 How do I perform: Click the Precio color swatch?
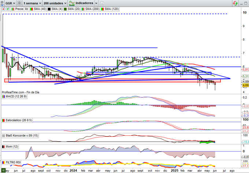pyautogui.click(x=13, y=9)
